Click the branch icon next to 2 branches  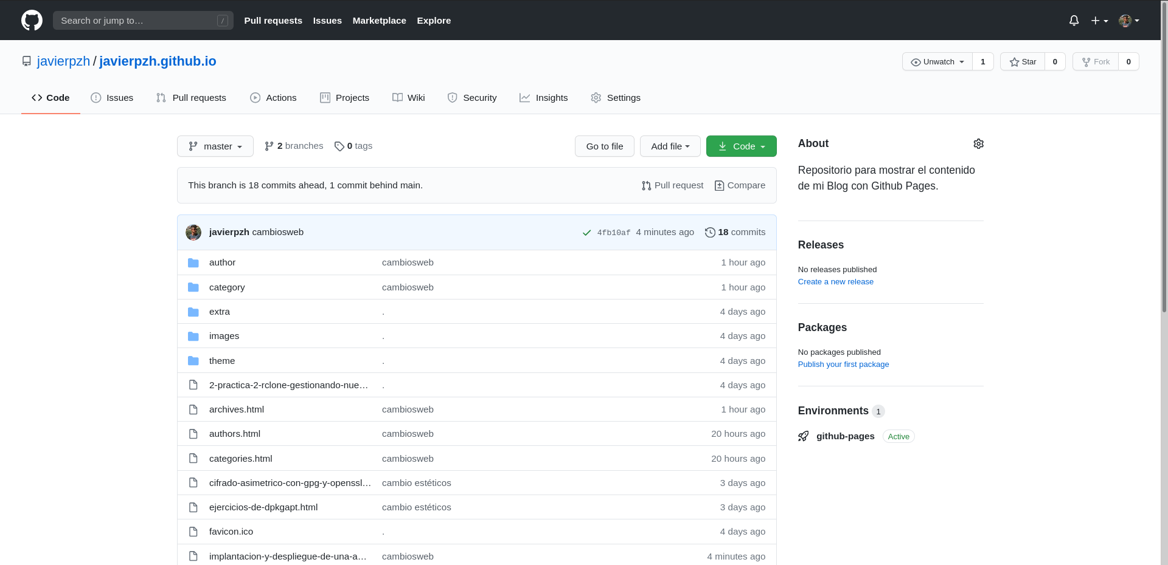[269, 146]
